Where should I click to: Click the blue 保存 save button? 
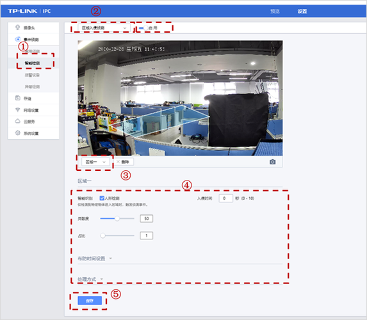pyautogui.click(x=90, y=301)
